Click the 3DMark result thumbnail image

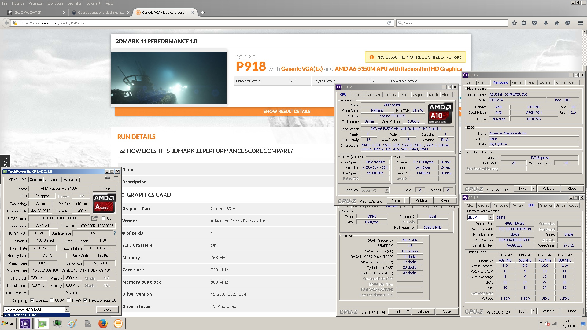169,78
